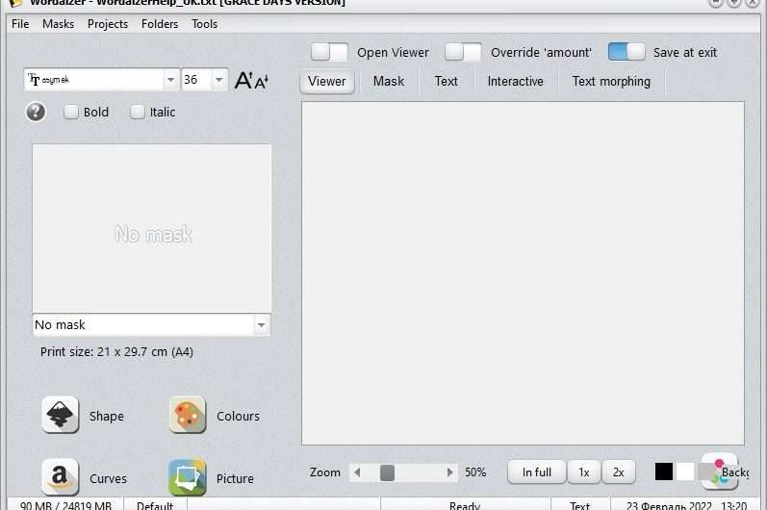This screenshot has height=510, width=767.
Task: Click the Default status bar entry
Action: pos(155,505)
